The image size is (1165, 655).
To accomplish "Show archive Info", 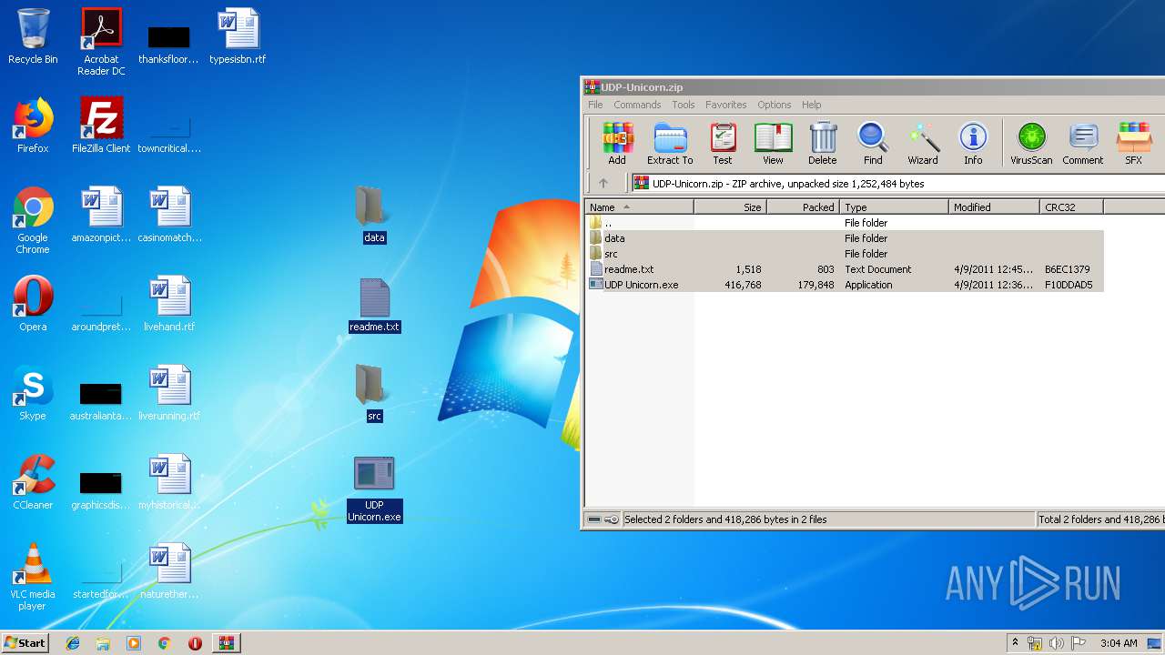I will [x=973, y=144].
